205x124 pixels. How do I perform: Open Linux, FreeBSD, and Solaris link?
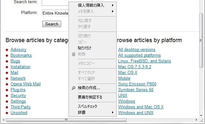coord(144,61)
